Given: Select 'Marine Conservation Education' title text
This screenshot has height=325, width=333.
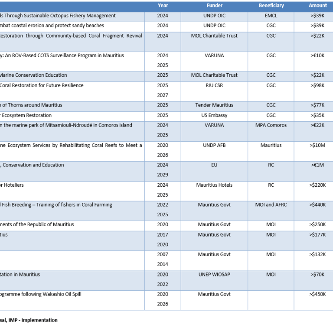Looking at the screenshot, I should [33, 75].
